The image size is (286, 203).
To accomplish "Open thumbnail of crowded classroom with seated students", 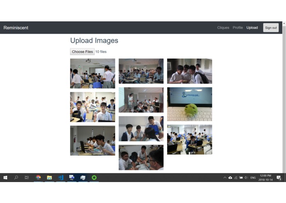I will (x=141, y=71).
